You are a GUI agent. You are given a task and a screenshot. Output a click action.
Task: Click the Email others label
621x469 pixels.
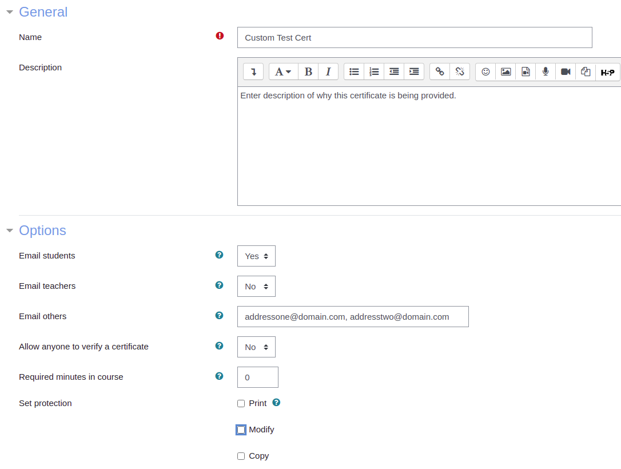[42, 316]
